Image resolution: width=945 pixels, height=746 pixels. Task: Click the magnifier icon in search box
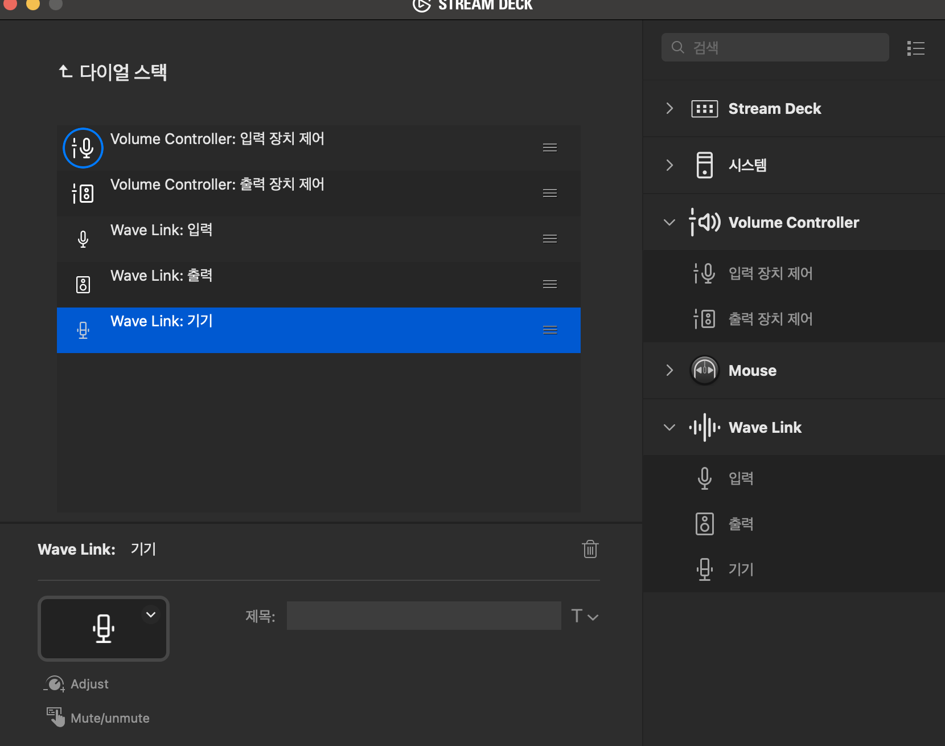point(677,47)
